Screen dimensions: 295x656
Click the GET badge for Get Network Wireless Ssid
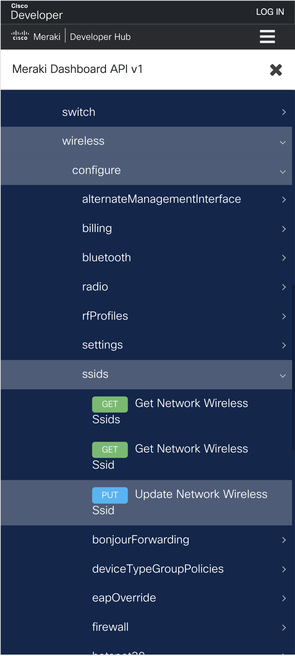pyautogui.click(x=110, y=450)
